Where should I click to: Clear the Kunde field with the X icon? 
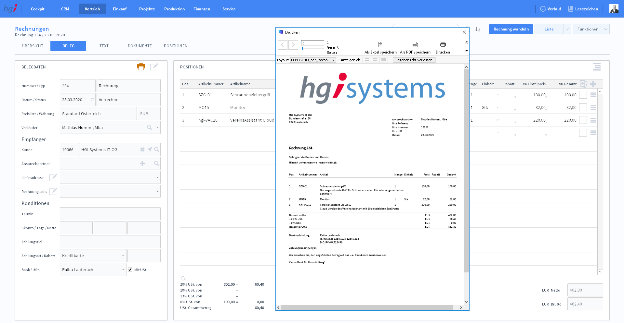pyautogui.click(x=142, y=150)
